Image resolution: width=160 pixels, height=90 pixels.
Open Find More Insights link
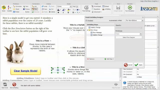(151, 1)
